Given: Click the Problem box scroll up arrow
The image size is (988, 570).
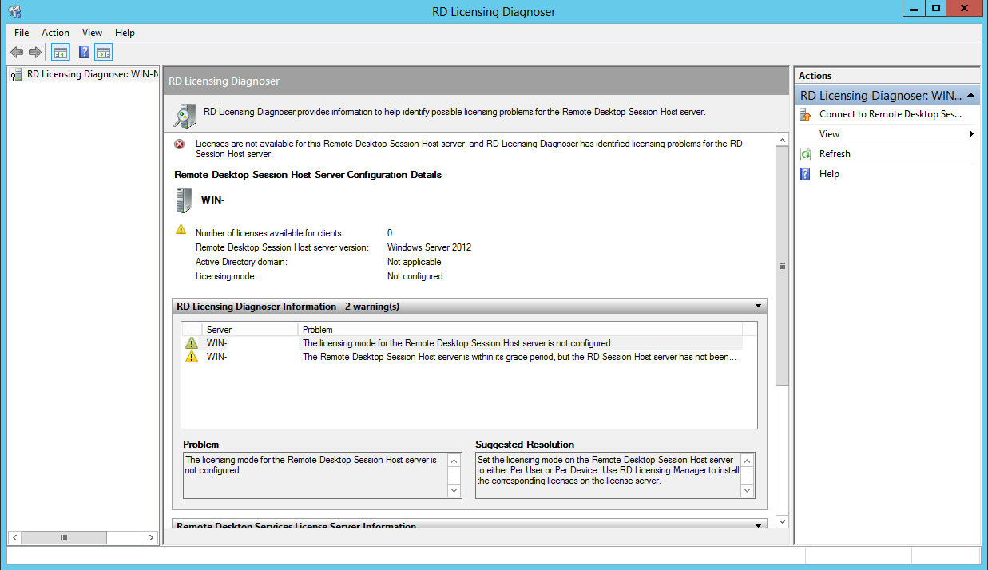Looking at the screenshot, I should (x=454, y=461).
